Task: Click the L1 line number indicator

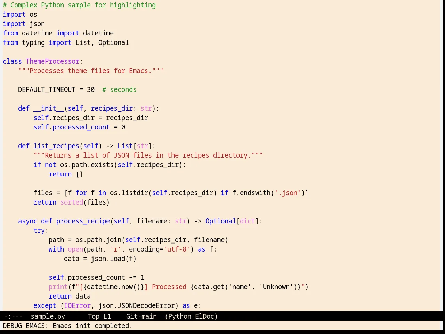Action: (x=107, y=316)
